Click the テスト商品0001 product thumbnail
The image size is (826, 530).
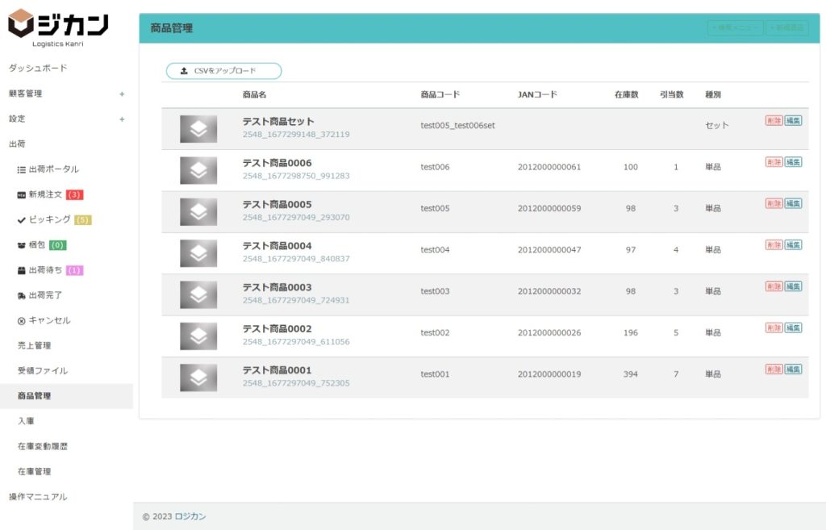[198, 378]
